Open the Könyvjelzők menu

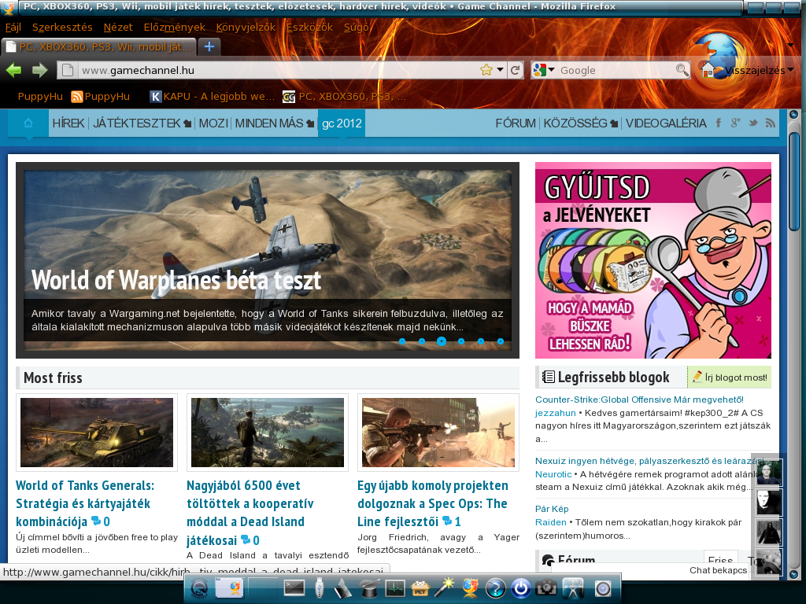click(246, 28)
